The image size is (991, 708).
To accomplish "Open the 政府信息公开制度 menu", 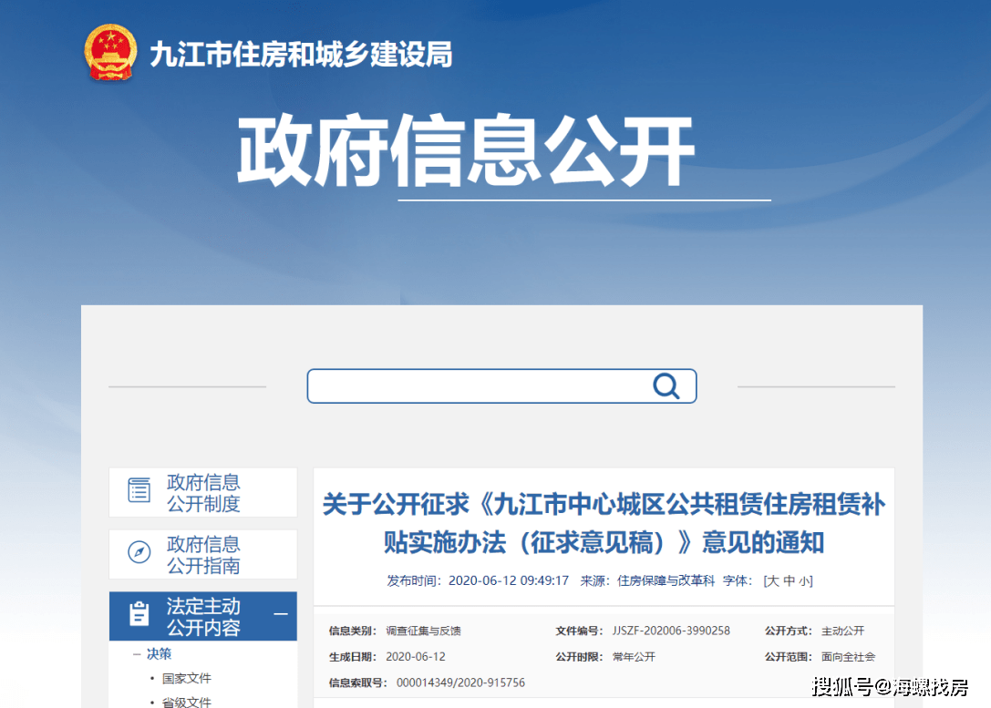I will [x=203, y=493].
